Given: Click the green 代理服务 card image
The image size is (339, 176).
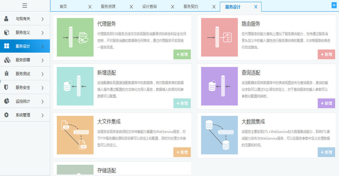Looking at the screenshot, I should 75,37.
